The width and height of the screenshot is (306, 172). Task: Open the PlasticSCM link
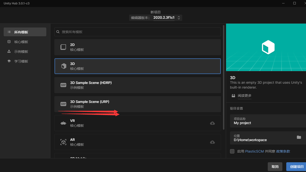tap(254, 151)
